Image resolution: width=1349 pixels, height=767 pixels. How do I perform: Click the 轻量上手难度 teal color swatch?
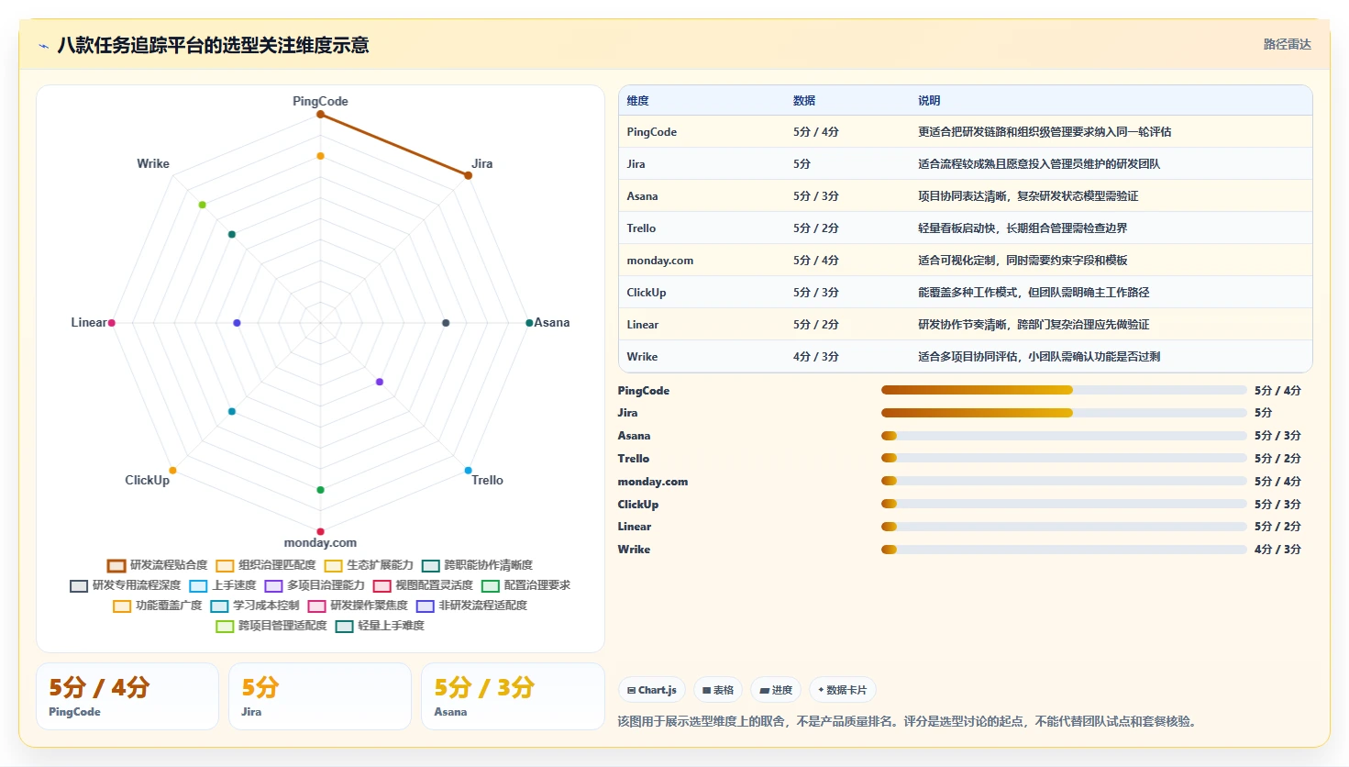pyautogui.click(x=345, y=626)
